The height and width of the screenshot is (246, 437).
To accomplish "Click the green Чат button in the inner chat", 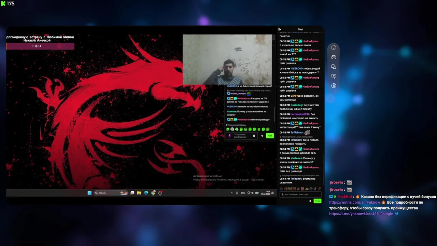I will coord(270,136).
